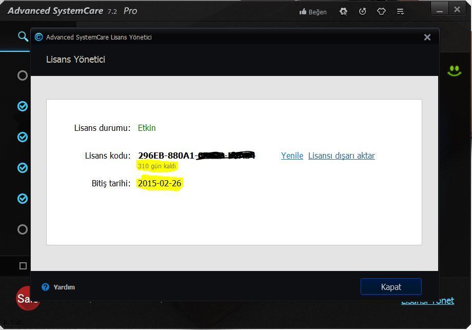Toggle the first checked circle on sidebar
472x330 pixels.
point(22,106)
